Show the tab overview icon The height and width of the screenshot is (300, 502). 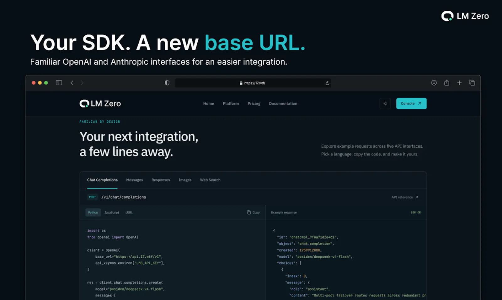point(472,83)
